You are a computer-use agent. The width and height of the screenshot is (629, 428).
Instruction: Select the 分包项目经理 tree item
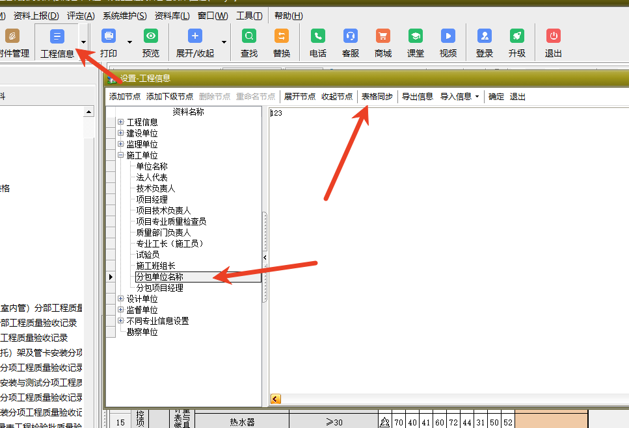159,288
